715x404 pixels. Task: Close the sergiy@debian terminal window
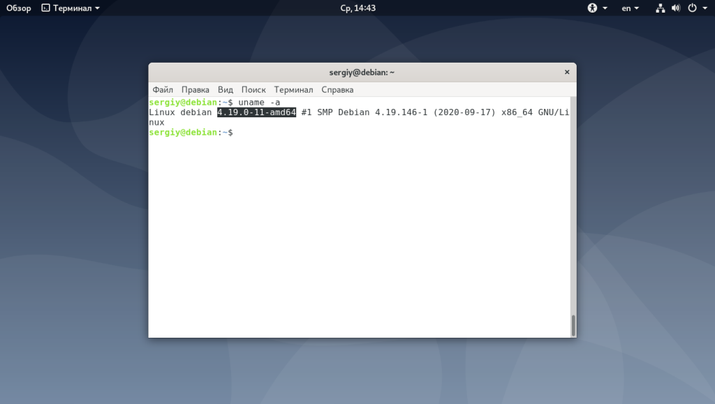click(567, 72)
